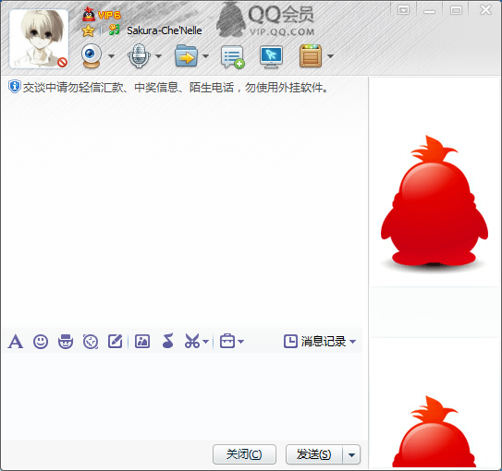
Task: Launch remote desktop assistance icon
Action: click(271, 56)
